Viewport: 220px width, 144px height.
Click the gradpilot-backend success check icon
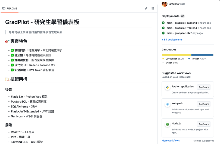[x=163, y=23]
